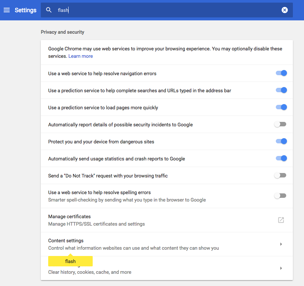Toggle prediction service for address bar searches
304x286 pixels.
[281, 90]
